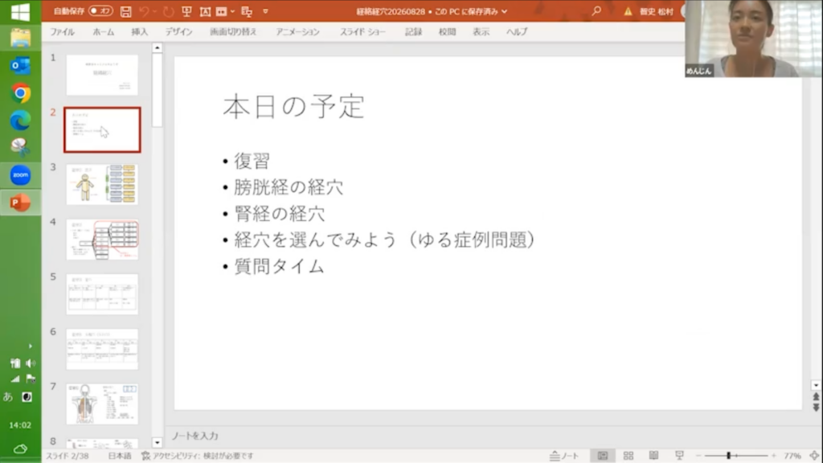Click the undo arrow icon
The width and height of the screenshot is (823, 463).
point(144,11)
